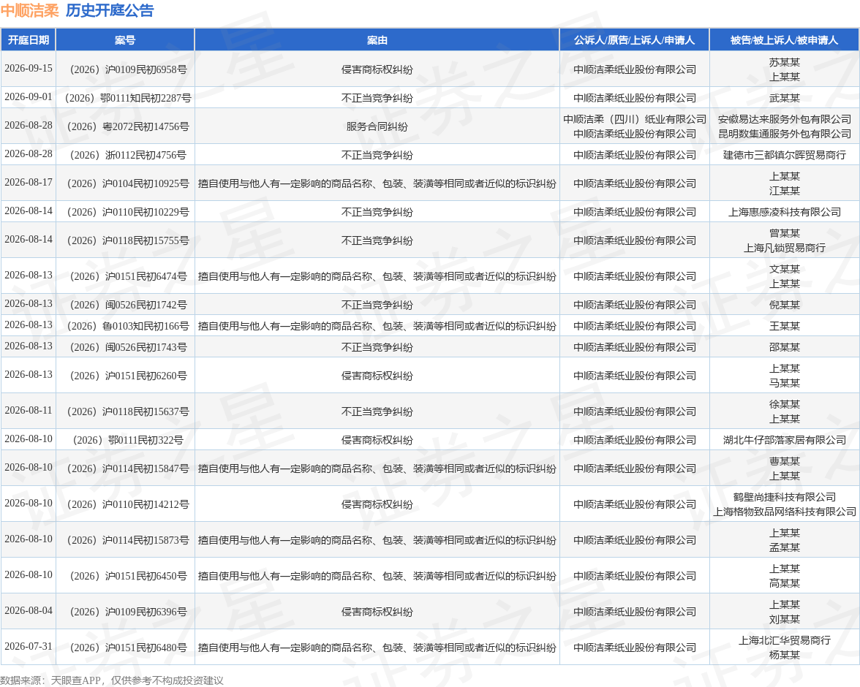Image resolution: width=860 pixels, height=687 pixels.
Task: Click the 历史开庭公告 heading
Action: click(110, 10)
